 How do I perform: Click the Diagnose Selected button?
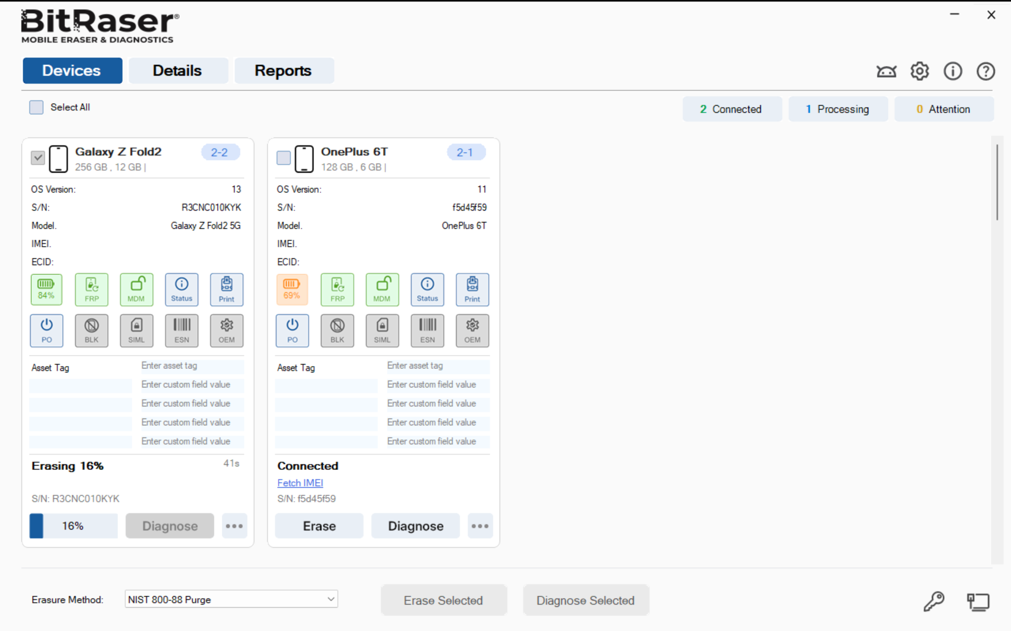[x=586, y=600]
